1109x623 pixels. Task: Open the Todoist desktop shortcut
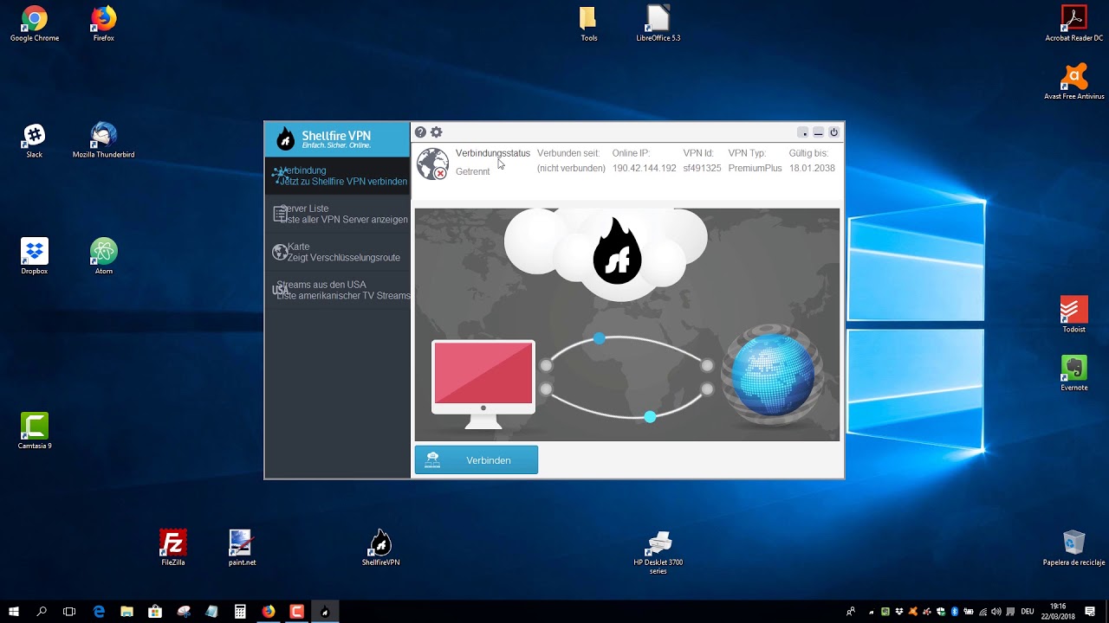[1074, 315]
